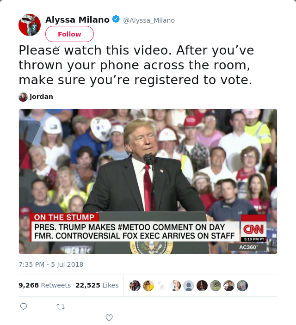Click the reply speech bubble icon
The height and width of the screenshot is (325, 296).
point(24,307)
